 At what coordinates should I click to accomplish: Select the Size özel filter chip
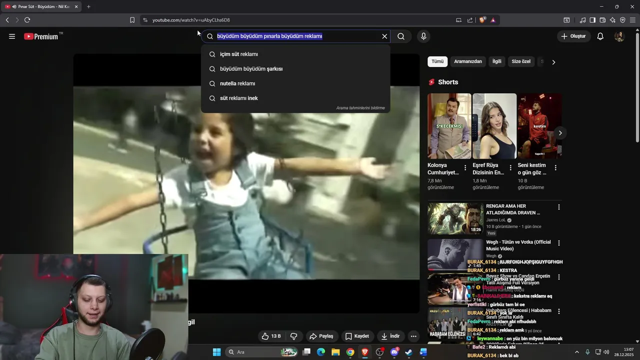[521, 61]
